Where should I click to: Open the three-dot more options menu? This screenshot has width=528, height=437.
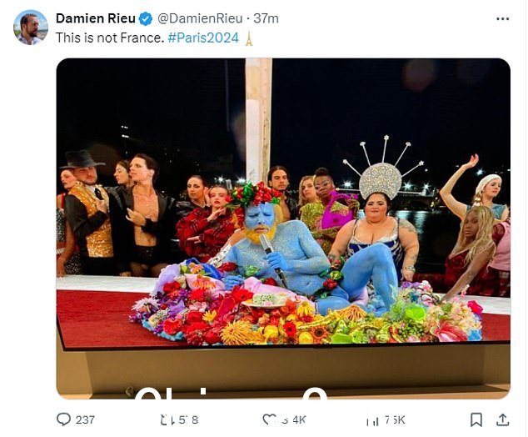click(x=503, y=18)
